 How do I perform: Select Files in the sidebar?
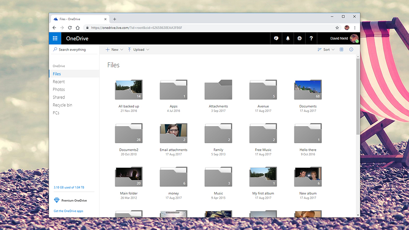[74, 74]
